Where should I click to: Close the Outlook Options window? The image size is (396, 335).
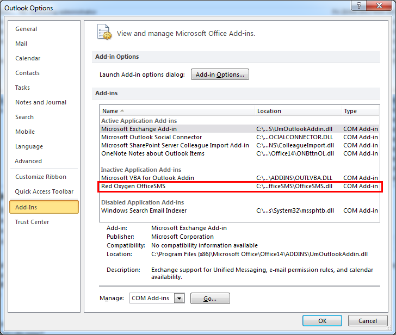(x=379, y=5)
